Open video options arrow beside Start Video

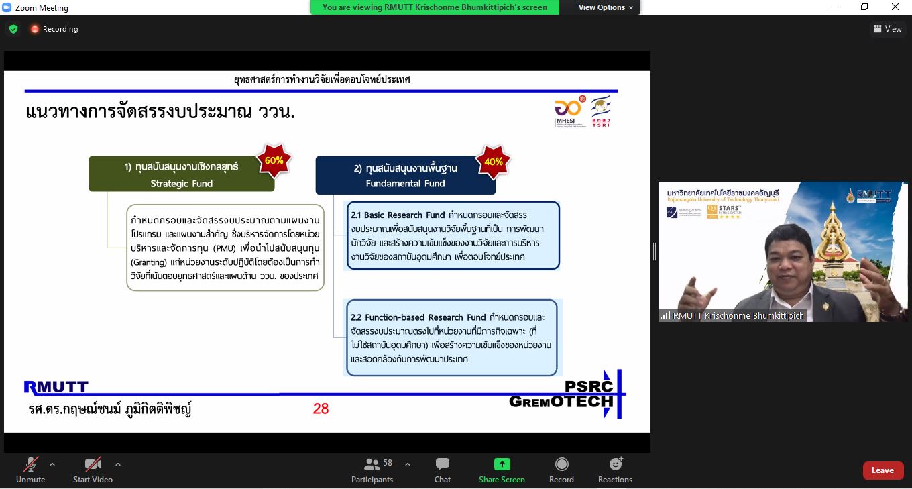118,464
